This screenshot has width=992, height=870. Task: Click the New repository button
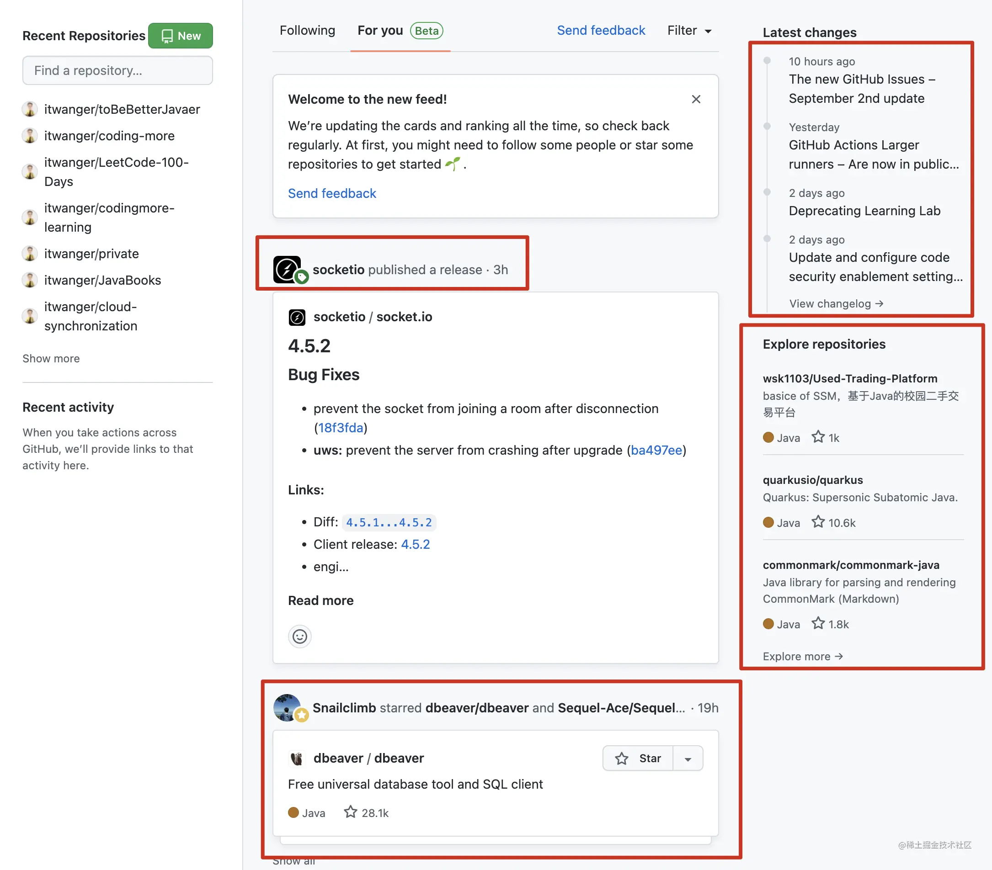point(180,36)
